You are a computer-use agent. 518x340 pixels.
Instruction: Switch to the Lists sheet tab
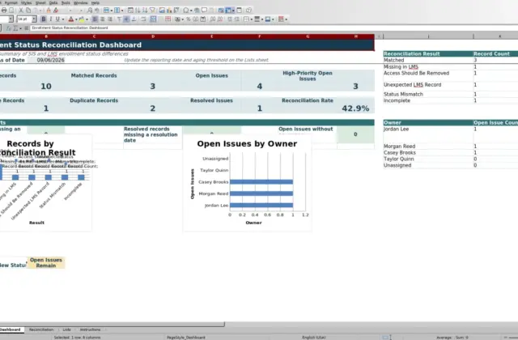coord(66,329)
